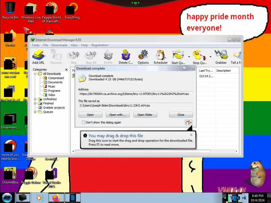Viewport: 271px width, 203px height.
Task: Click Open with... button
Action: pos(118,115)
